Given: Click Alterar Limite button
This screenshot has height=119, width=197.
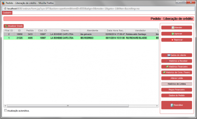Looking at the screenshot, I should click(x=176, y=78).
